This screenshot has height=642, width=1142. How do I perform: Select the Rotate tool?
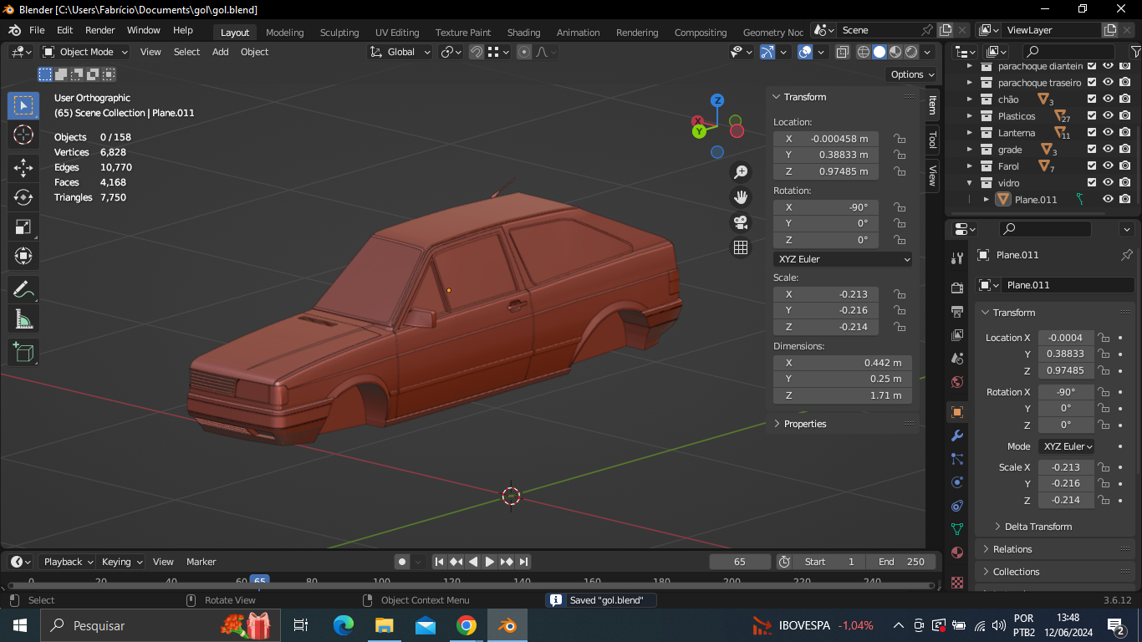pyautogui.click(x=23, y=197)
